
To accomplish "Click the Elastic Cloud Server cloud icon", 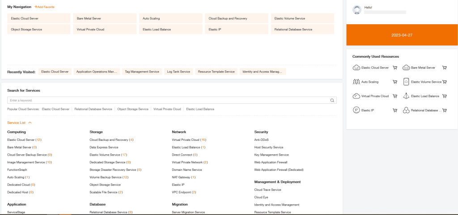I will point(356,67).
